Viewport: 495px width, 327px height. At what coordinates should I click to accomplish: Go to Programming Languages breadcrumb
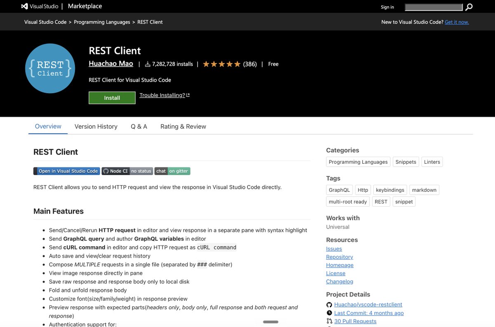click(x=102, y=22)
